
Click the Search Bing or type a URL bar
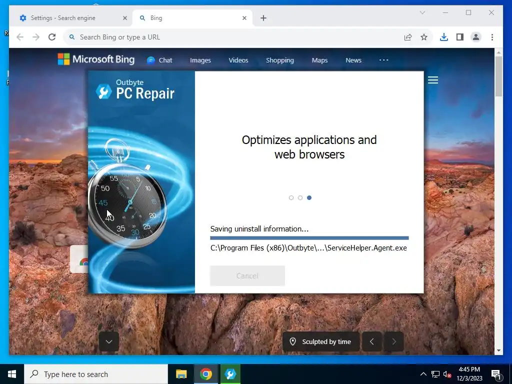[235, 37]
